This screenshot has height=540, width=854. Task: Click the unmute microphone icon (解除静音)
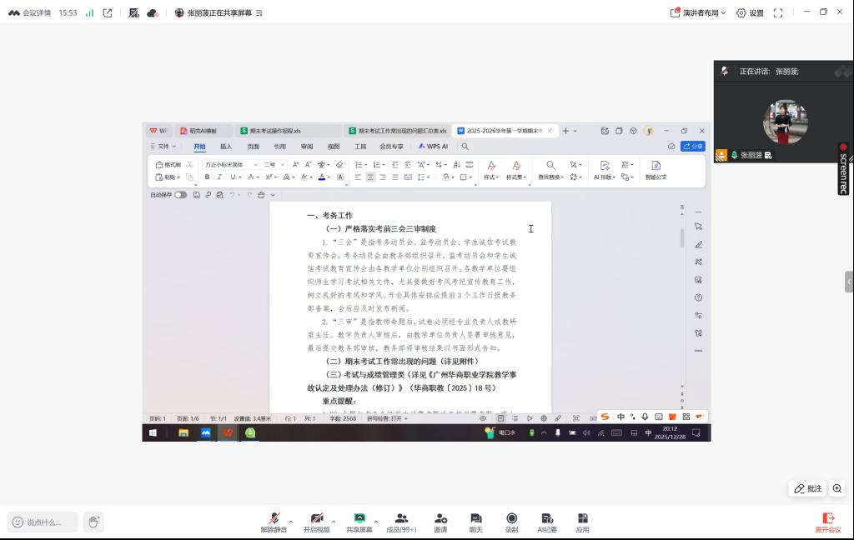click(x=274, y=520)
